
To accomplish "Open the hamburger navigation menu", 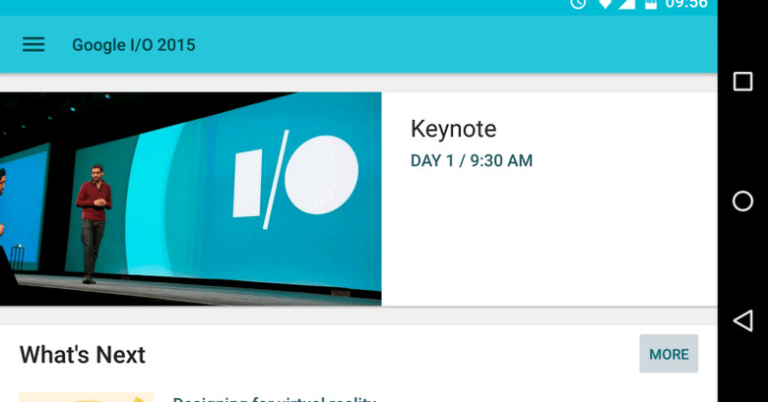I will click(x=33, y=45).
